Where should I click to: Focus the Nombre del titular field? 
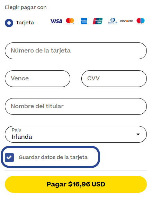(x=76, y=106)
